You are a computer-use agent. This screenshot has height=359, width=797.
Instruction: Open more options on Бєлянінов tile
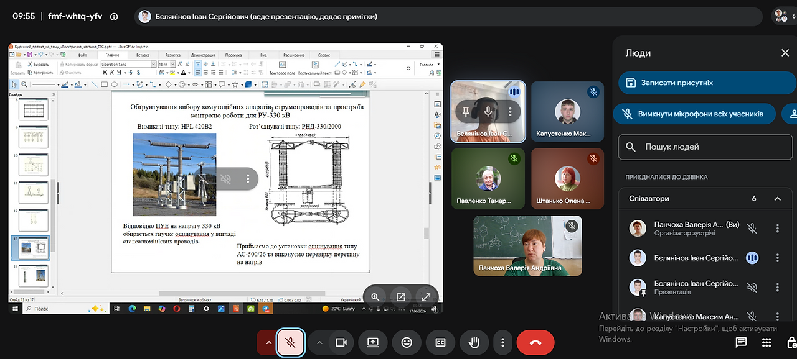510,112
